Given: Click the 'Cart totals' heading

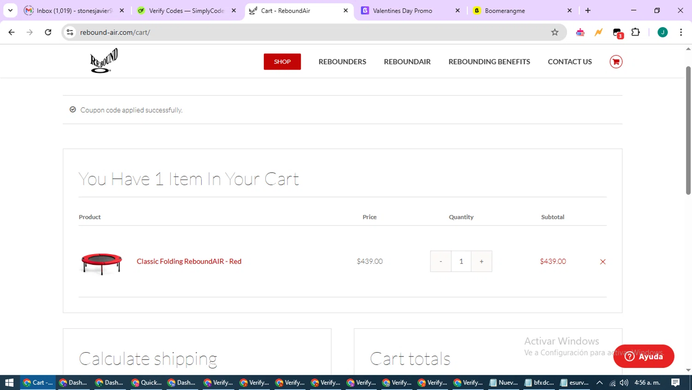Looking at the screenshot, I should (x=410, y=358).
